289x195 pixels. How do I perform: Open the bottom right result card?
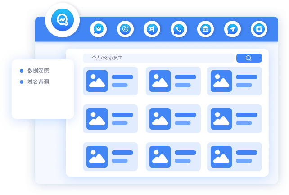[235, 157]
